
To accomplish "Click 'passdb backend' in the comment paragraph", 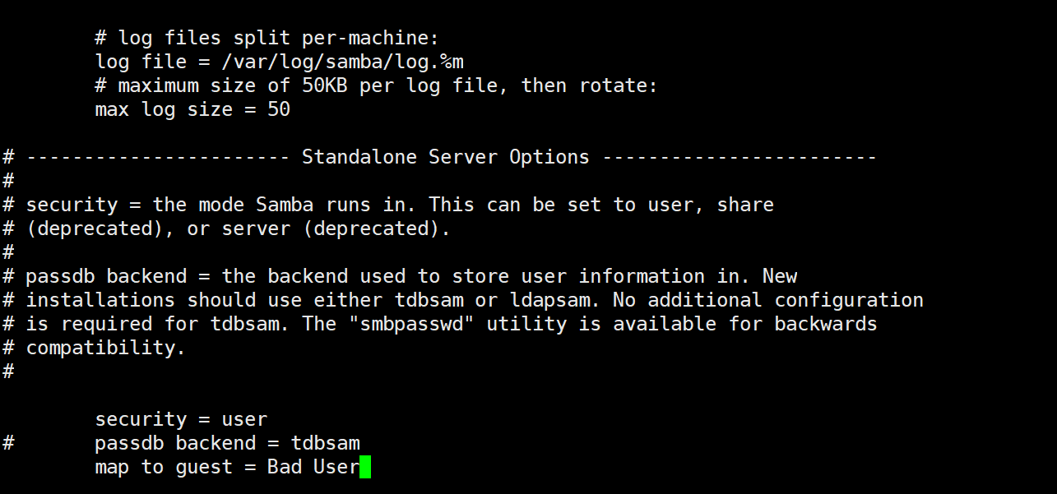I will coord(106,276).
